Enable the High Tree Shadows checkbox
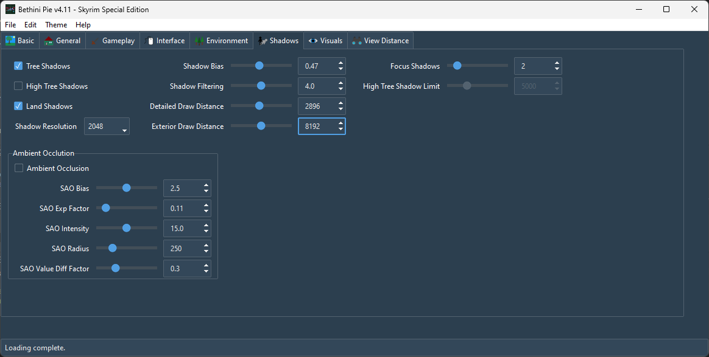Image resolution: width=709 pixels, height=357 pixels. tap(18, 86)
